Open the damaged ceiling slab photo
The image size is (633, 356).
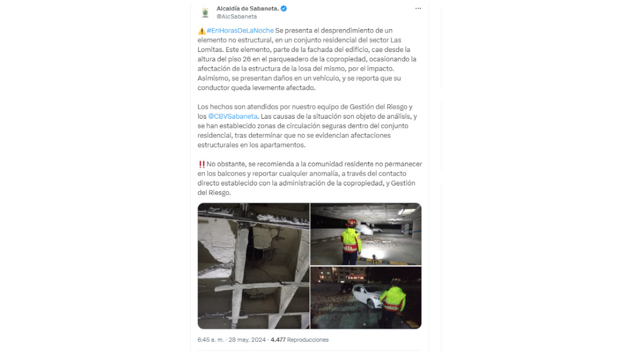(x=254, y=266)
